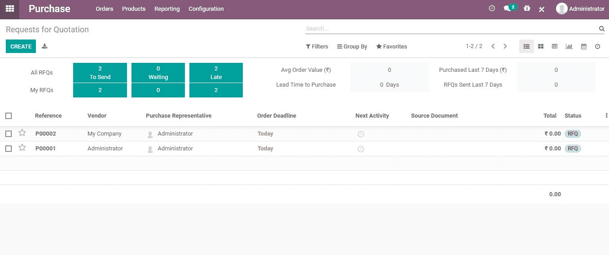Sort by Order Deadline column
Screen dimensions: 609x255
(276, 116)
